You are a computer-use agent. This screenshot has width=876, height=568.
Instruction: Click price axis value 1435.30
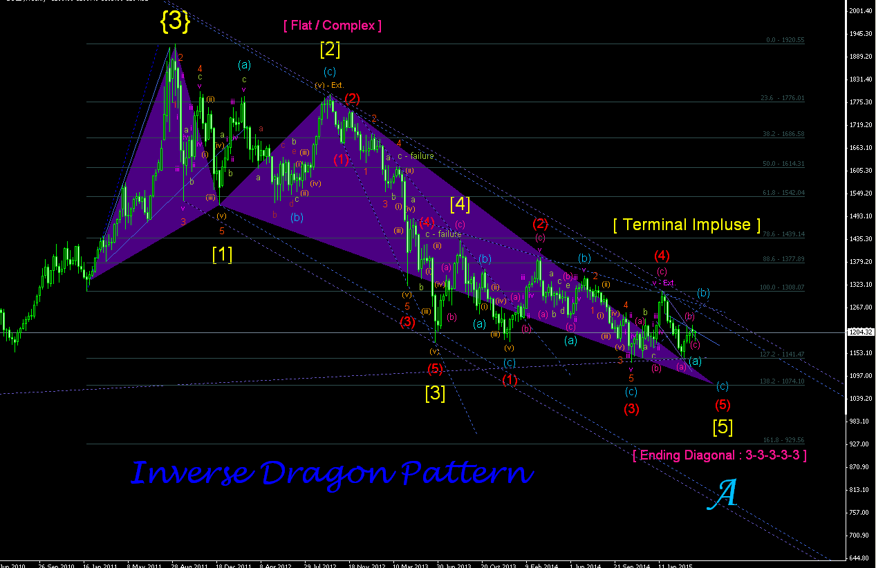(x=861, y=239)
